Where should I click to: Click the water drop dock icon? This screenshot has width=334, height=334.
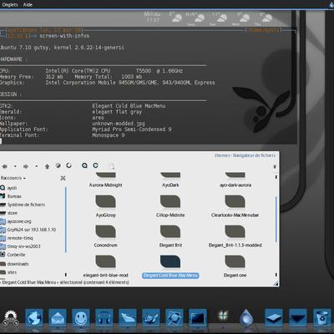point(246,317)
